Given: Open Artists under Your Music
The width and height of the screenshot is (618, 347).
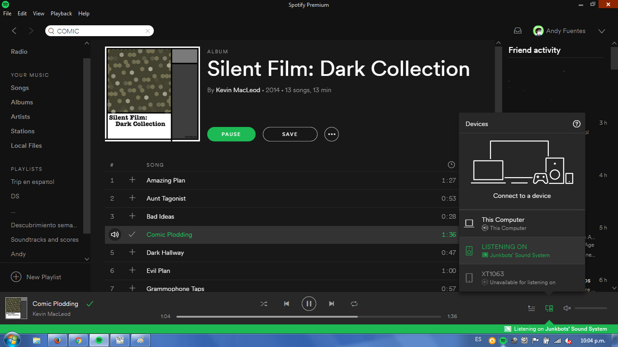Looking at the screenshot, I should (20, 117).
